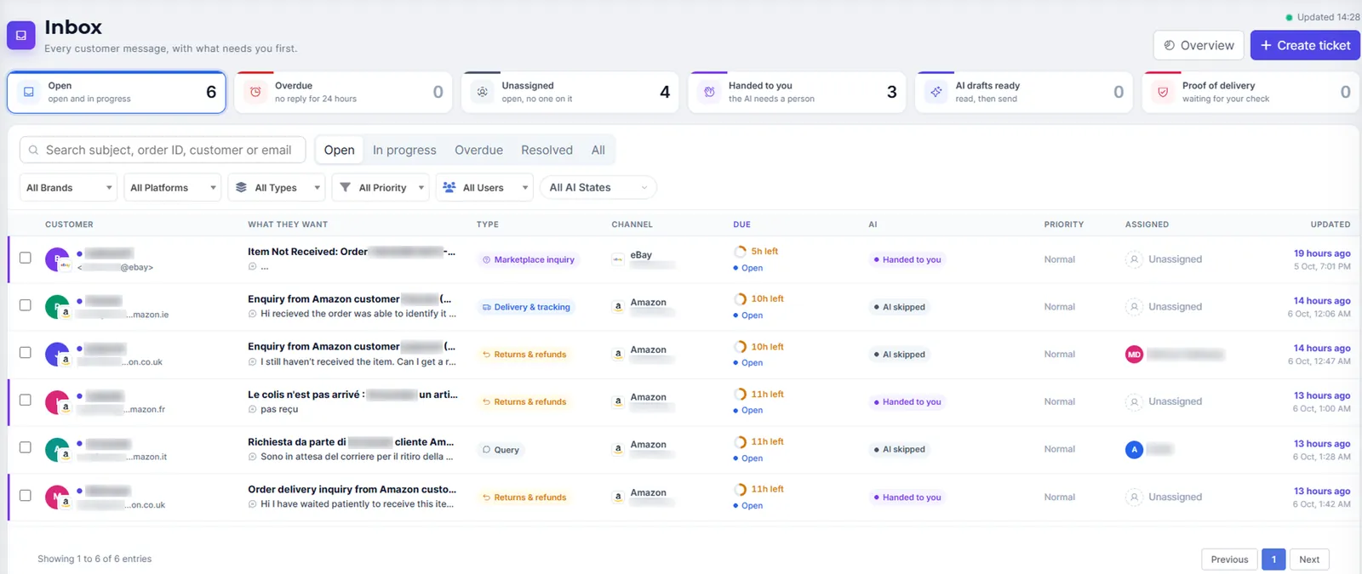Click the Delivery & tracking type tag
Screen dimensions: 1362x574
click(526, 307)
